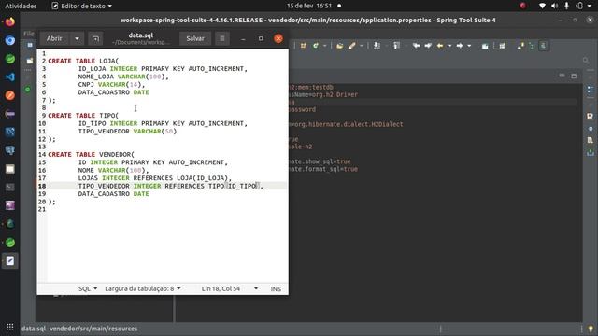Expand back navigation history dropdown in STS
This screenshot has width=598, height=336.
pos(449,46)
